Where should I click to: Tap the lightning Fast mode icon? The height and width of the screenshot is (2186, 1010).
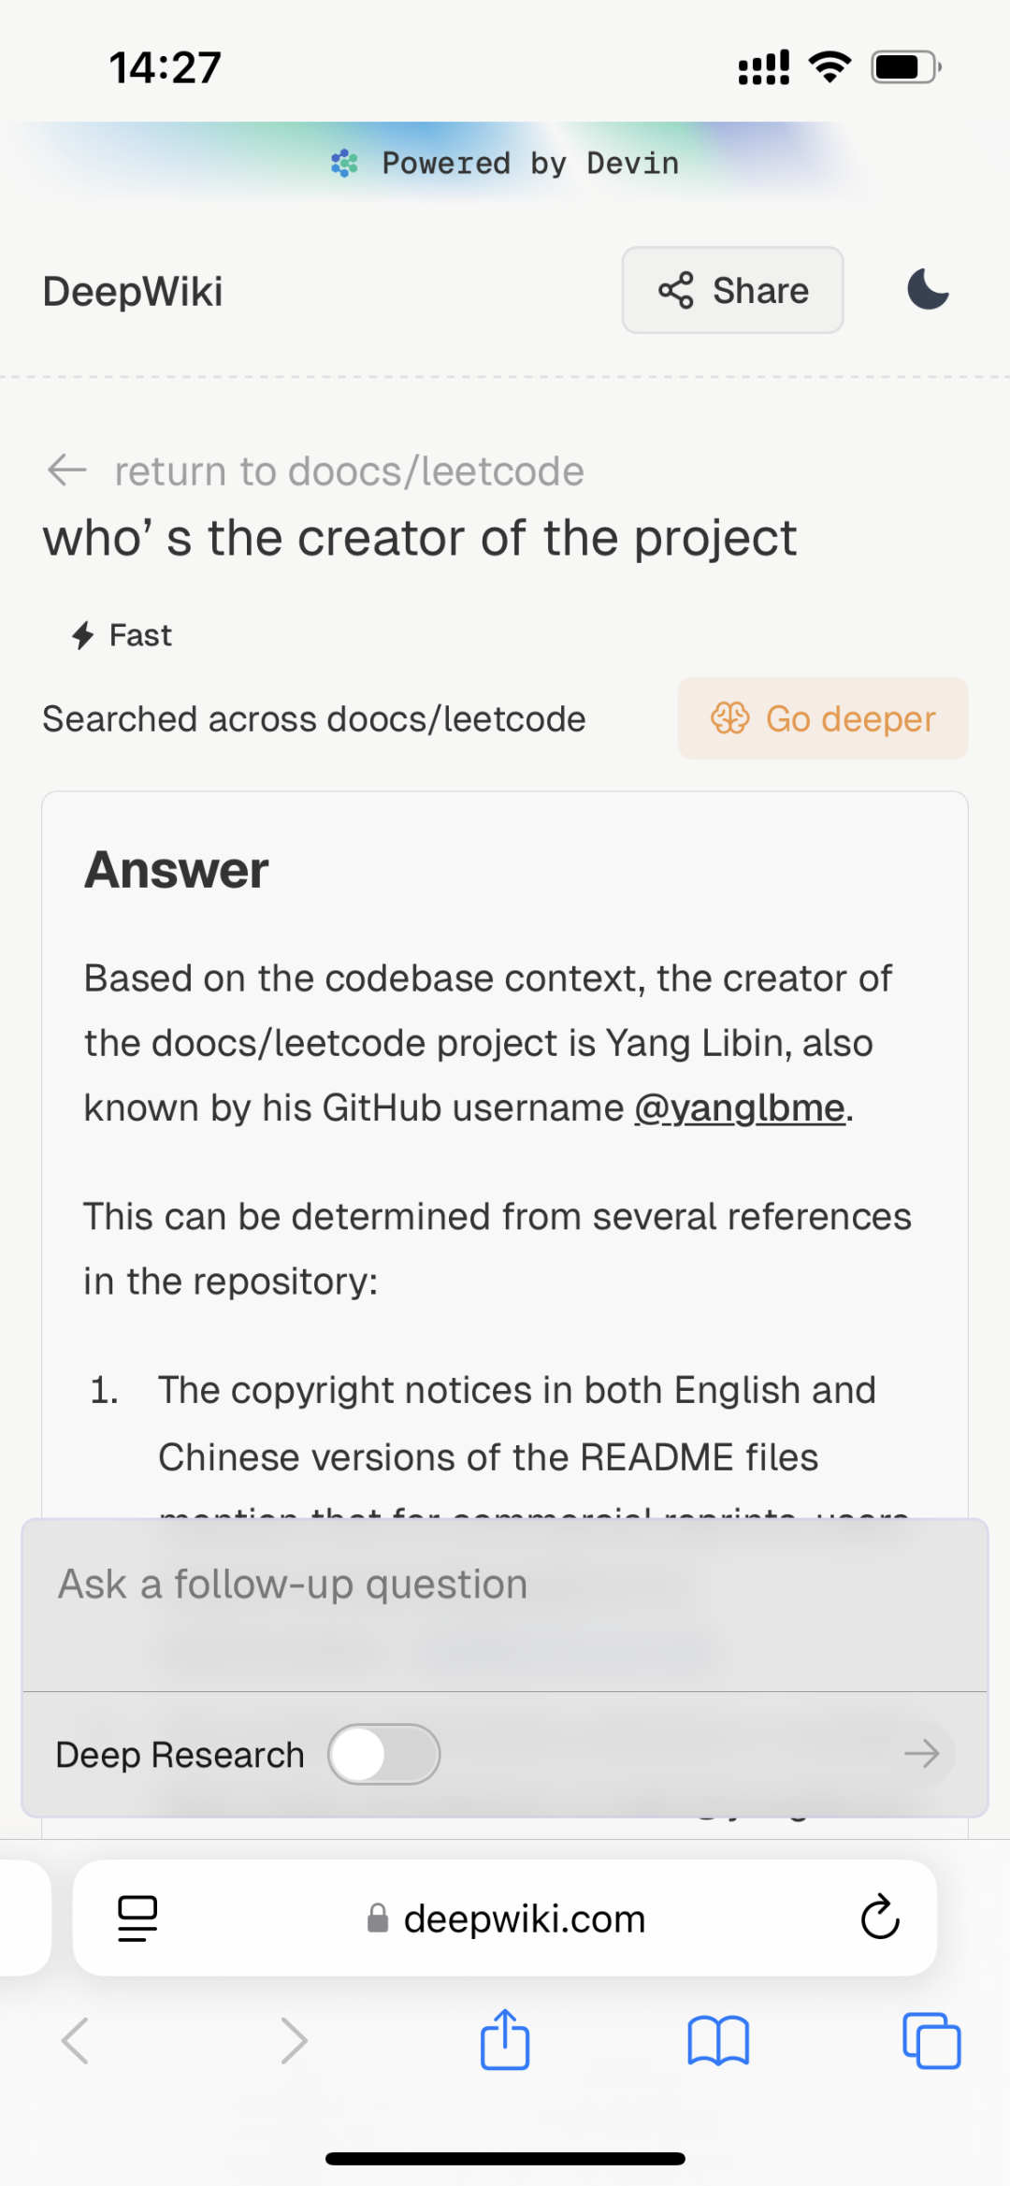(x=84, y=634)
